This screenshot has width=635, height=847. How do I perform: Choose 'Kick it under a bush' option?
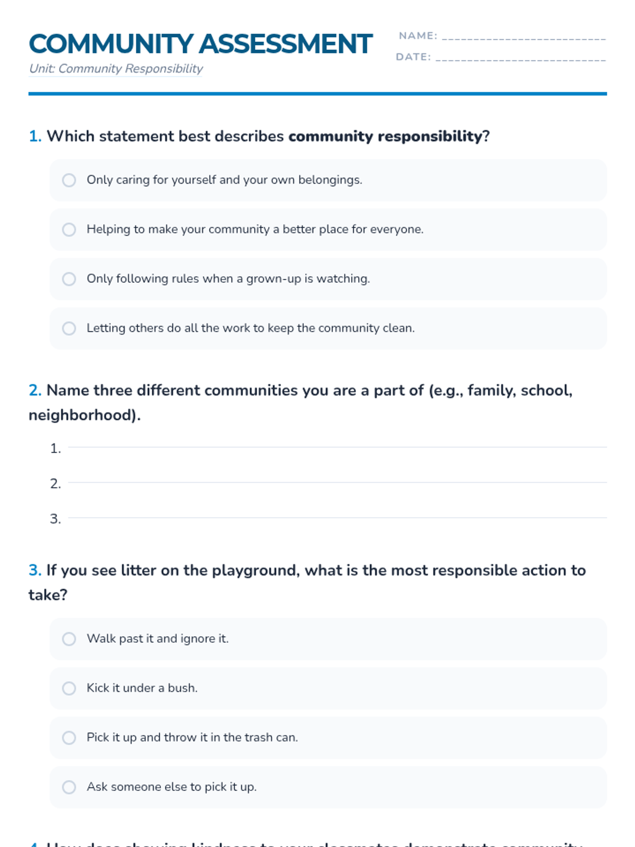[69, 688]
